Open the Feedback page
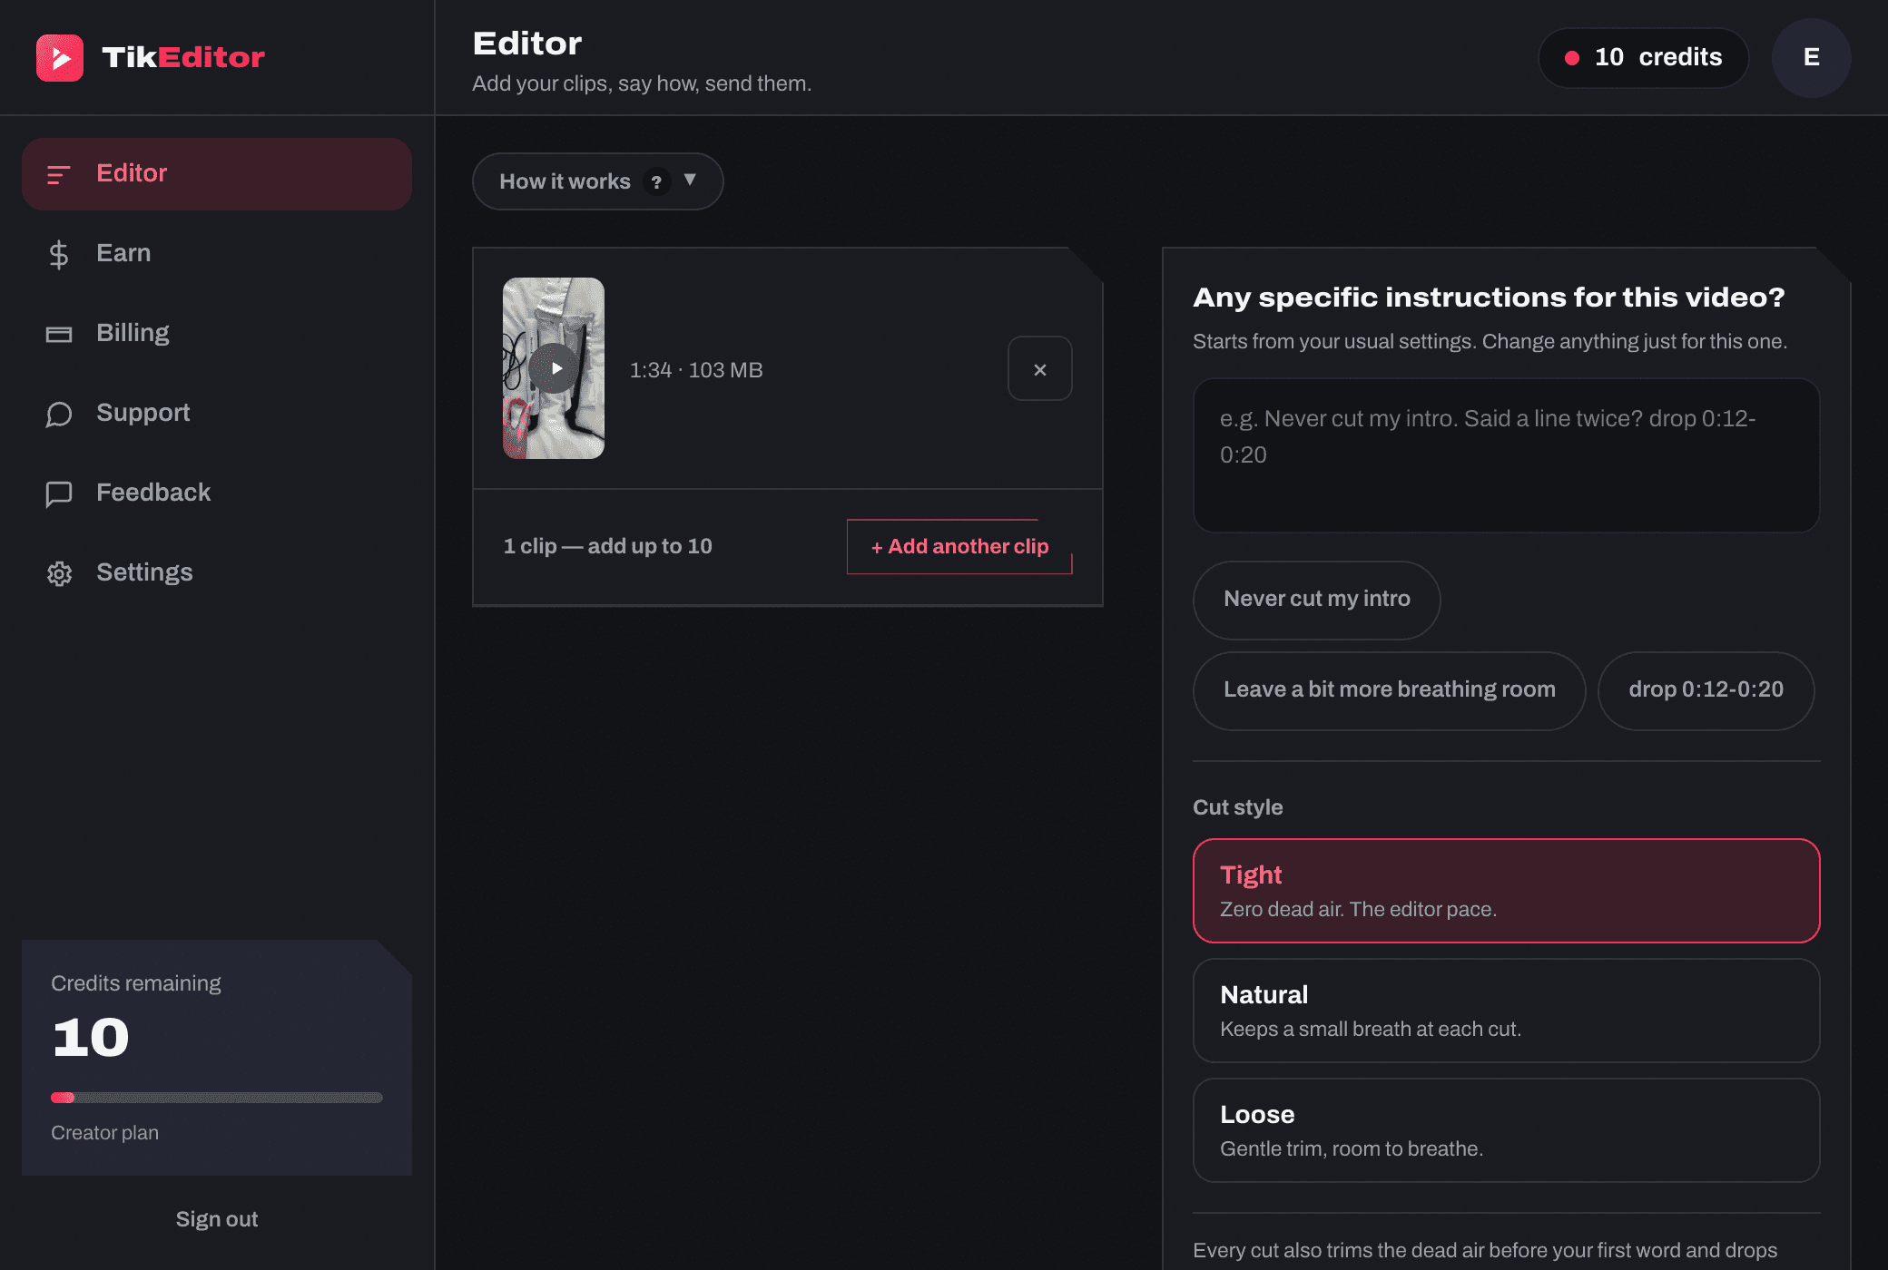Screen dimensions: 1888x1270 click(217, 493)
